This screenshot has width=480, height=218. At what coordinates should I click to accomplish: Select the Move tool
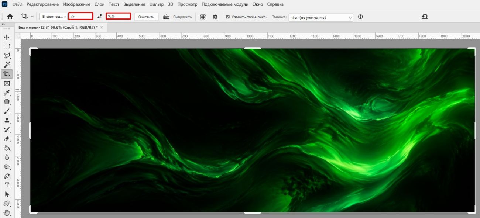[7, 37]
